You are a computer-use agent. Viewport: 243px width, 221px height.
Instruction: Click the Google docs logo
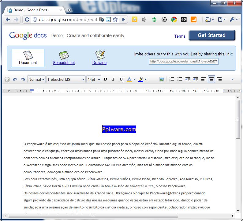(28, 36)
